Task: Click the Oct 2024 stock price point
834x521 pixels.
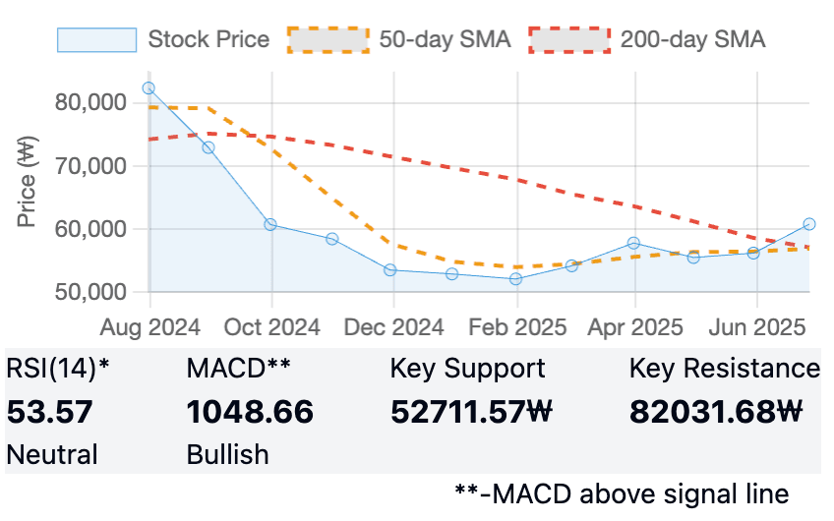Action: point(270,224)
